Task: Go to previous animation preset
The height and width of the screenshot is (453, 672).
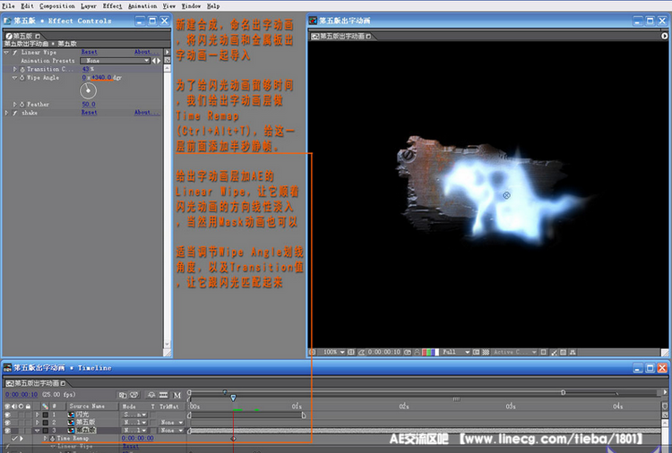Action: tap(154, 61)
